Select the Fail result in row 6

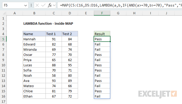tap(102, 44)
